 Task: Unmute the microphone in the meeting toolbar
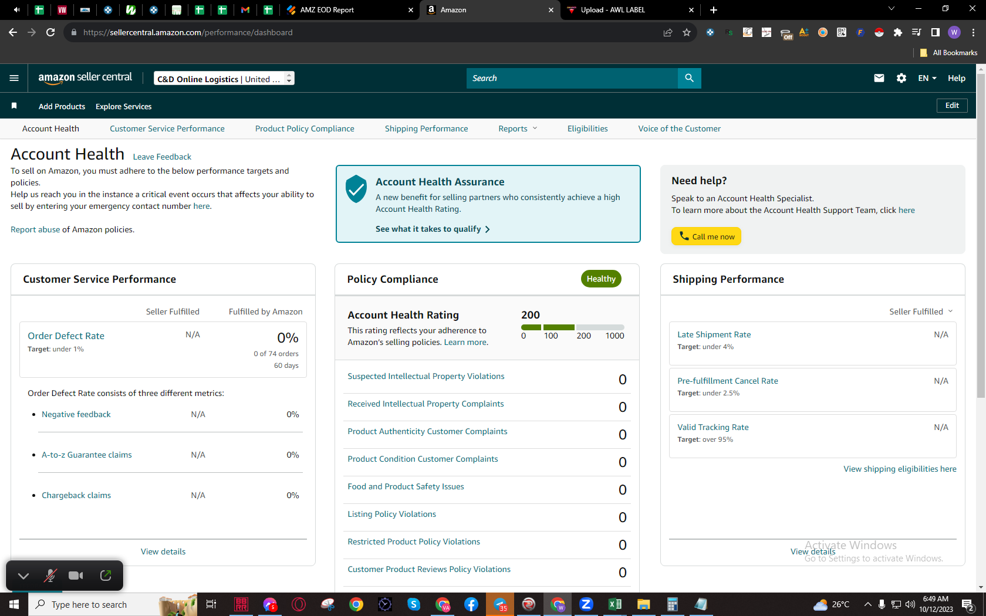coord(50,576)
